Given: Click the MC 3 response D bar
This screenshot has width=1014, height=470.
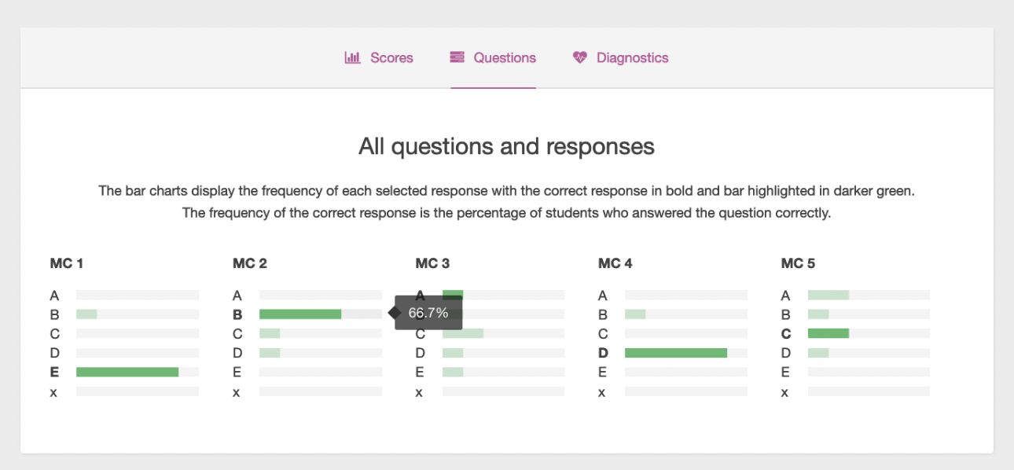Looking at the screenshot, I should (453, 353).
